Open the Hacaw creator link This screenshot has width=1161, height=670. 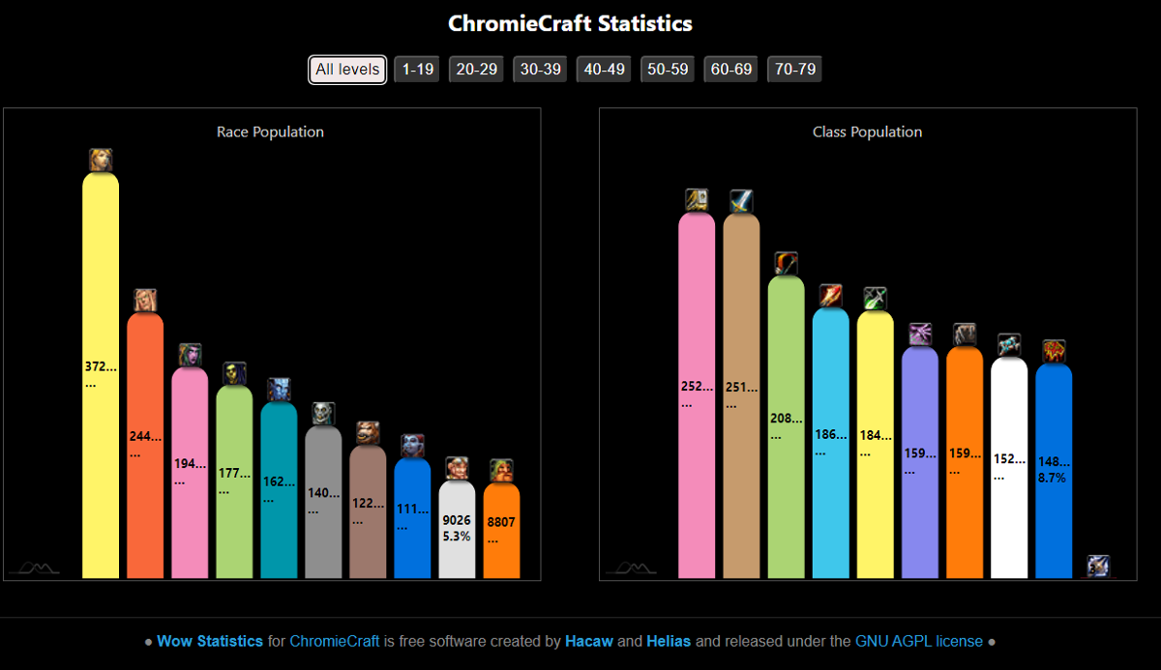[589, 641]
